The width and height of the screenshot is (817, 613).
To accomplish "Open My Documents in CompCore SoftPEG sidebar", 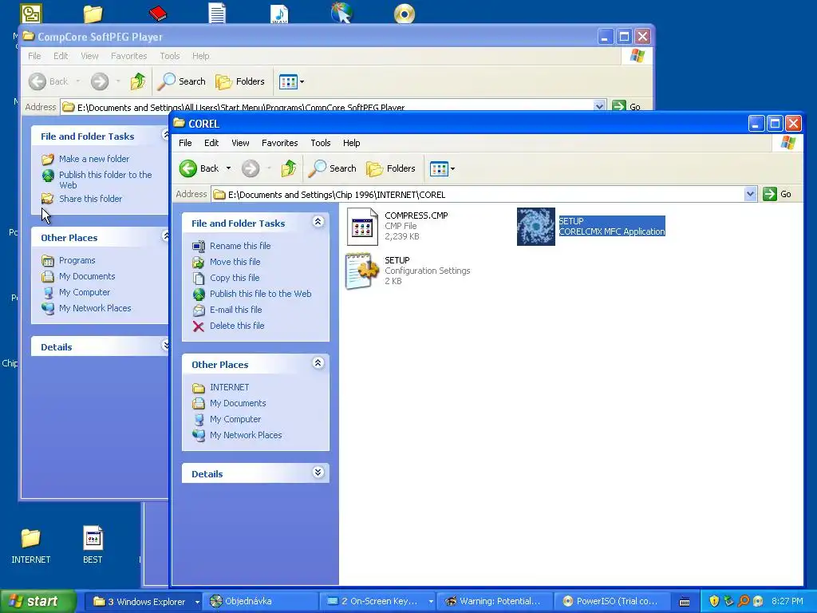I will [86, 276].
